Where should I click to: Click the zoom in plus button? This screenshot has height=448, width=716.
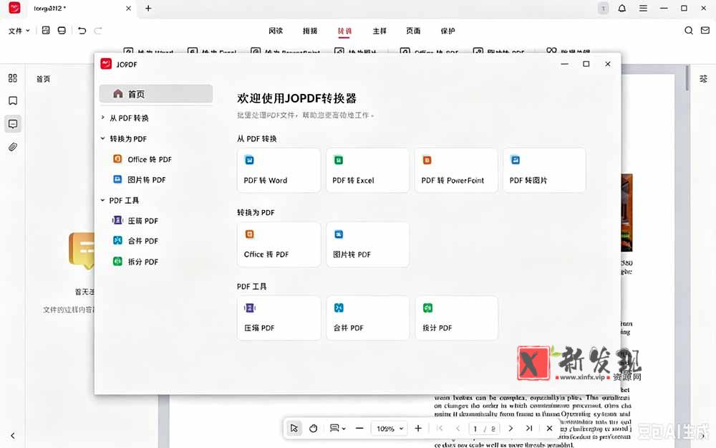(418, 429)
